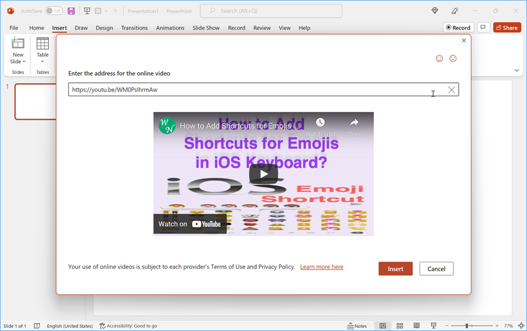Open the Table dropdown menu
Screen dimensions: 527x331
click(43, 61)
